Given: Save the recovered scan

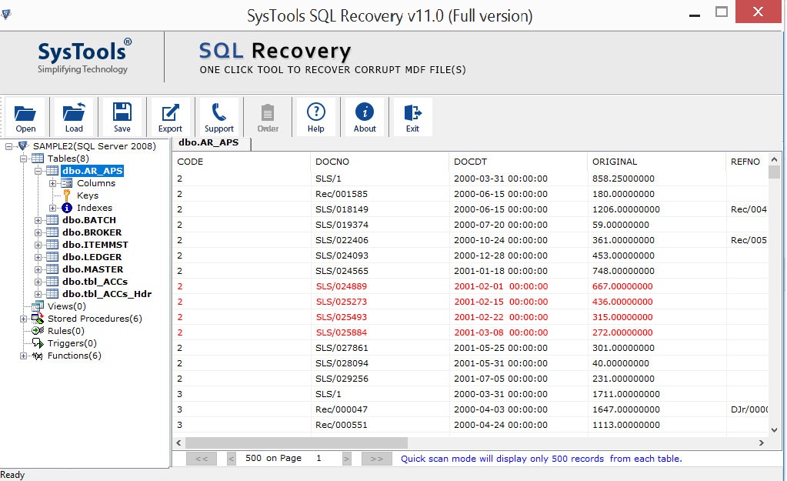Looking at the screenshot, I should (x=122, y=115).
